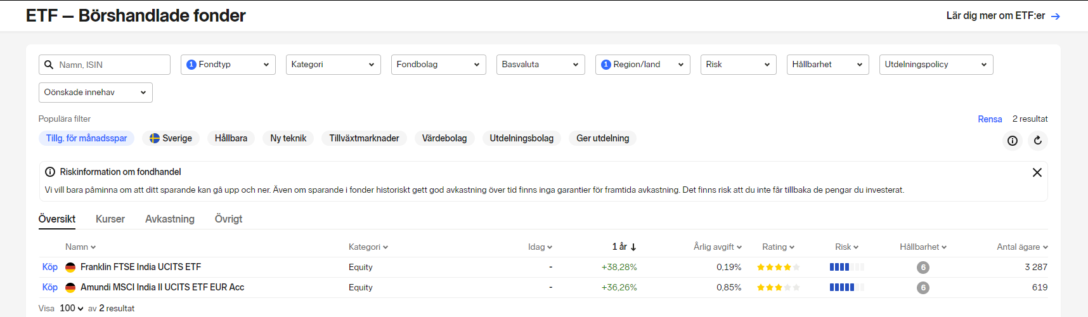1088x317 pixels.
Task: Click sustainability badge for Amundi MSCI India
Action: point(923,288)
